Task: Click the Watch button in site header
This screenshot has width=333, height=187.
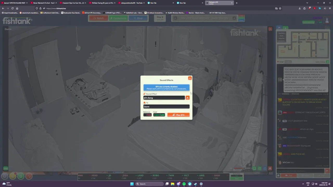Action: [x=98, y=18]
